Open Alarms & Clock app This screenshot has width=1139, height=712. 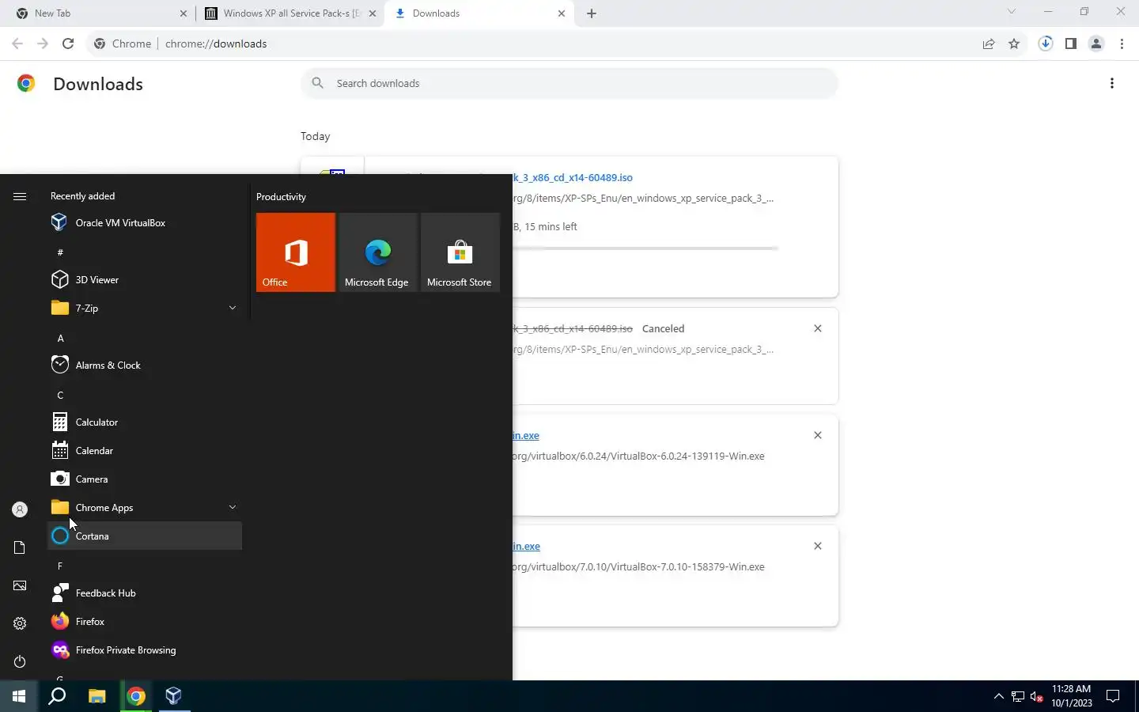tap(145, 365)
